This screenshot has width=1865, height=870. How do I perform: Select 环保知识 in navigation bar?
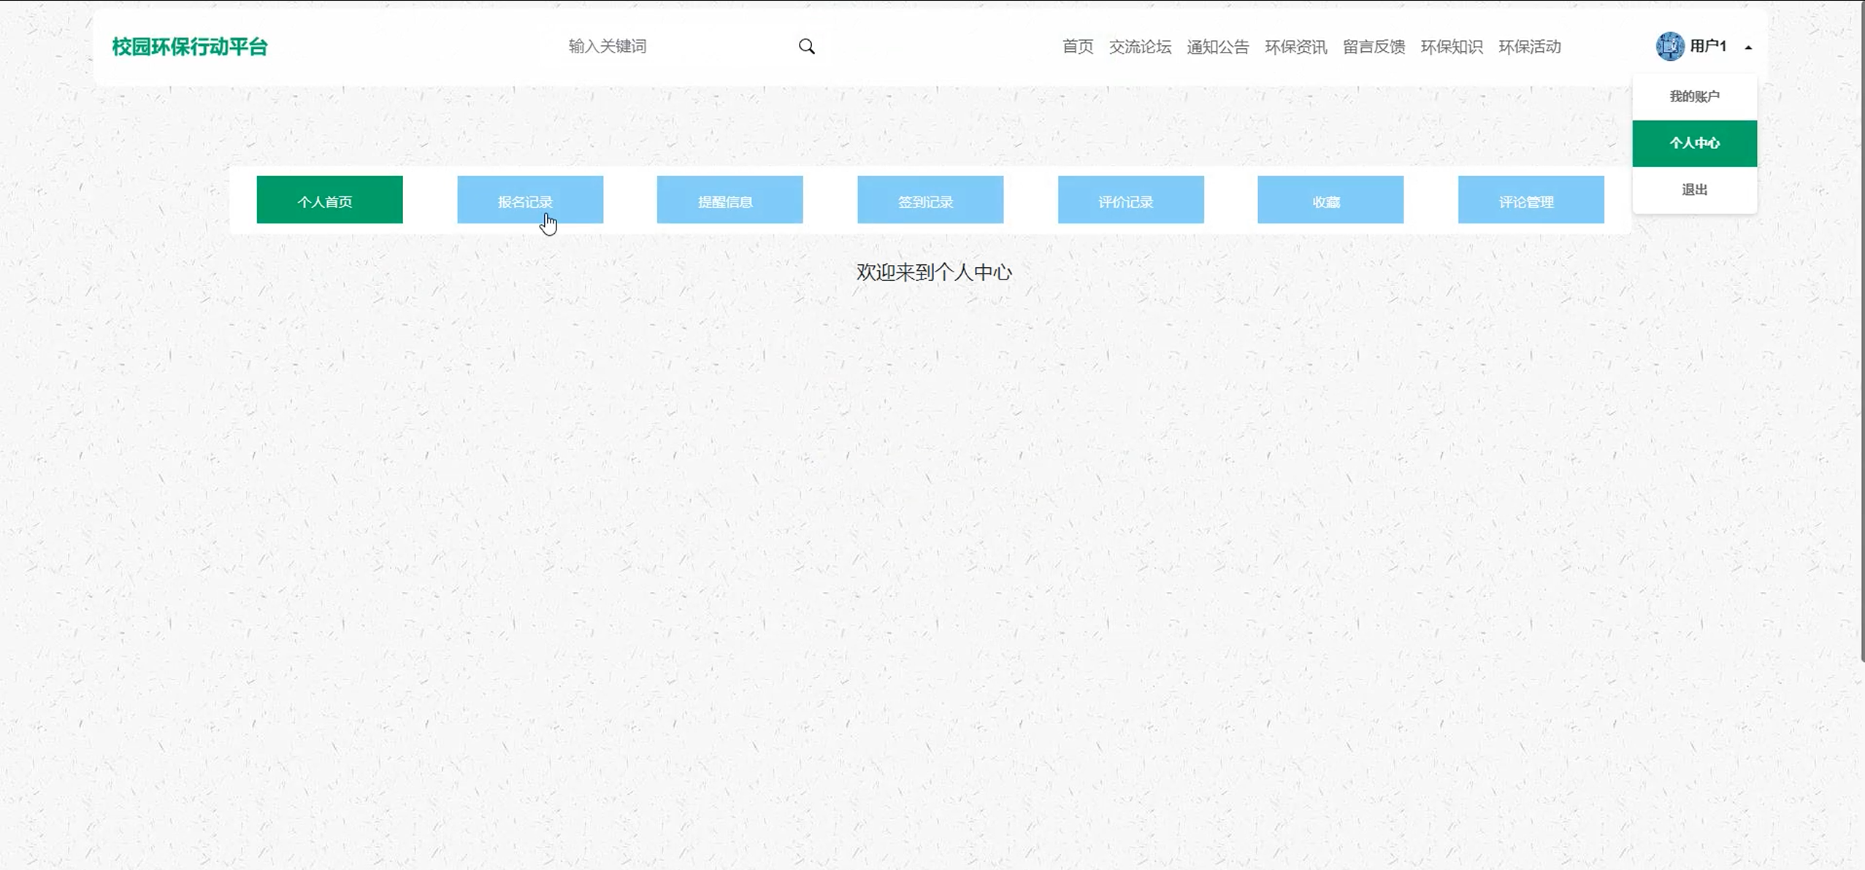pyautogui.click(x=1452, y=47)
